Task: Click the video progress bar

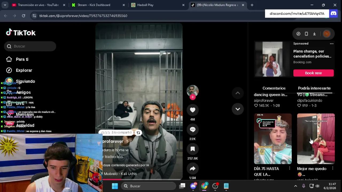Action: coord(139,179)
